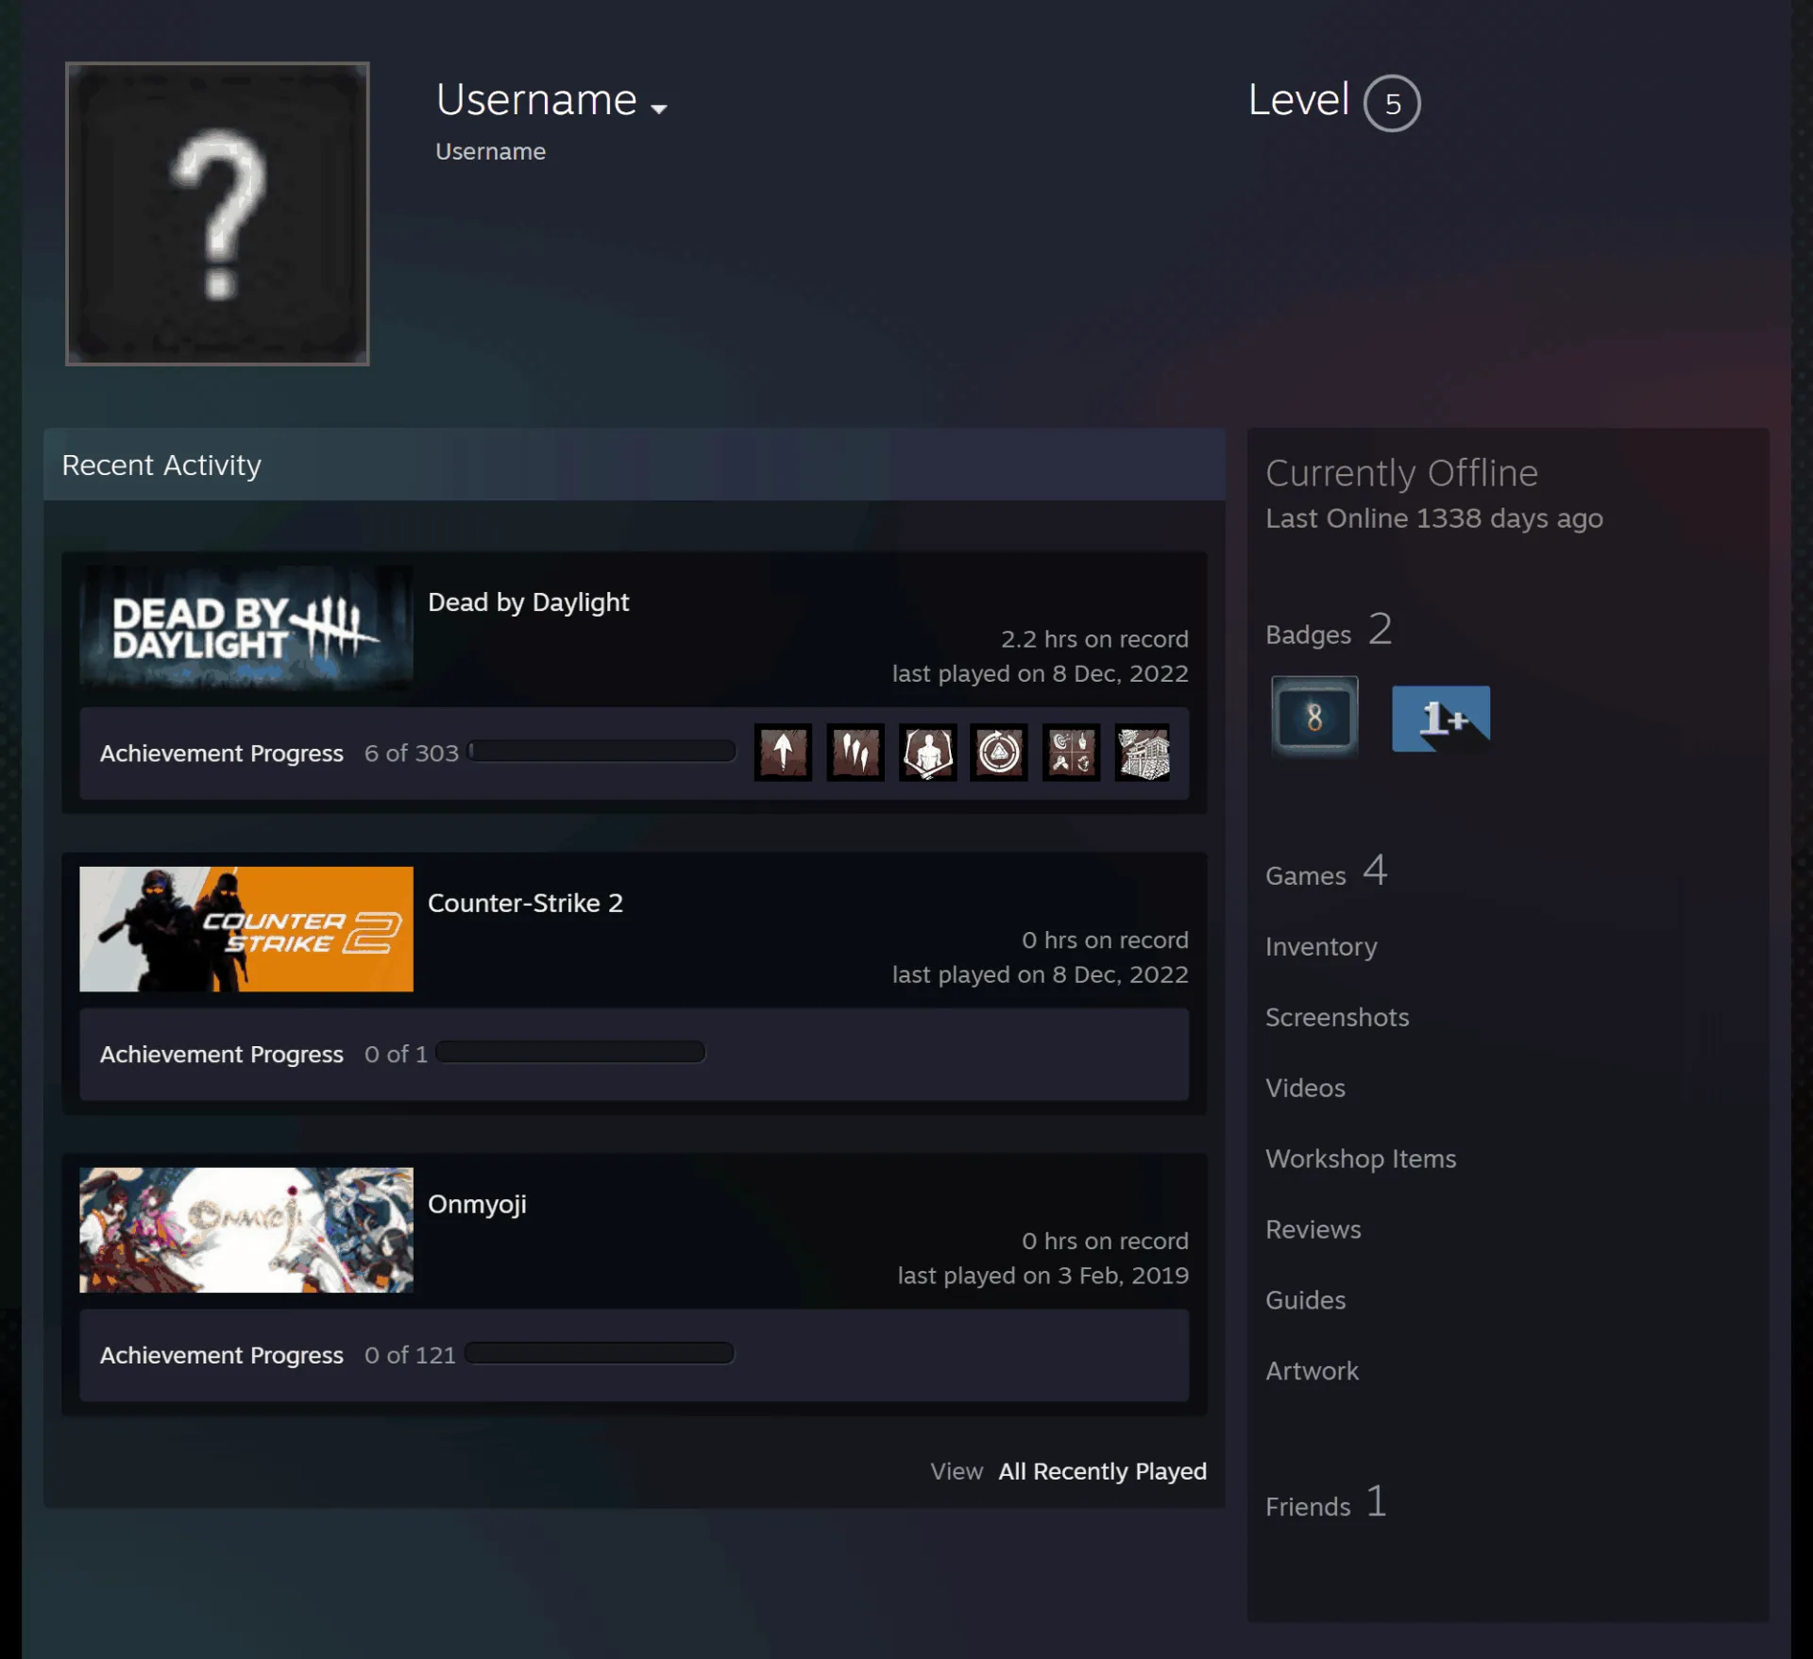
Task: Open the Artwork page
Action: pyautogui.click(x=1312, y=1371)
